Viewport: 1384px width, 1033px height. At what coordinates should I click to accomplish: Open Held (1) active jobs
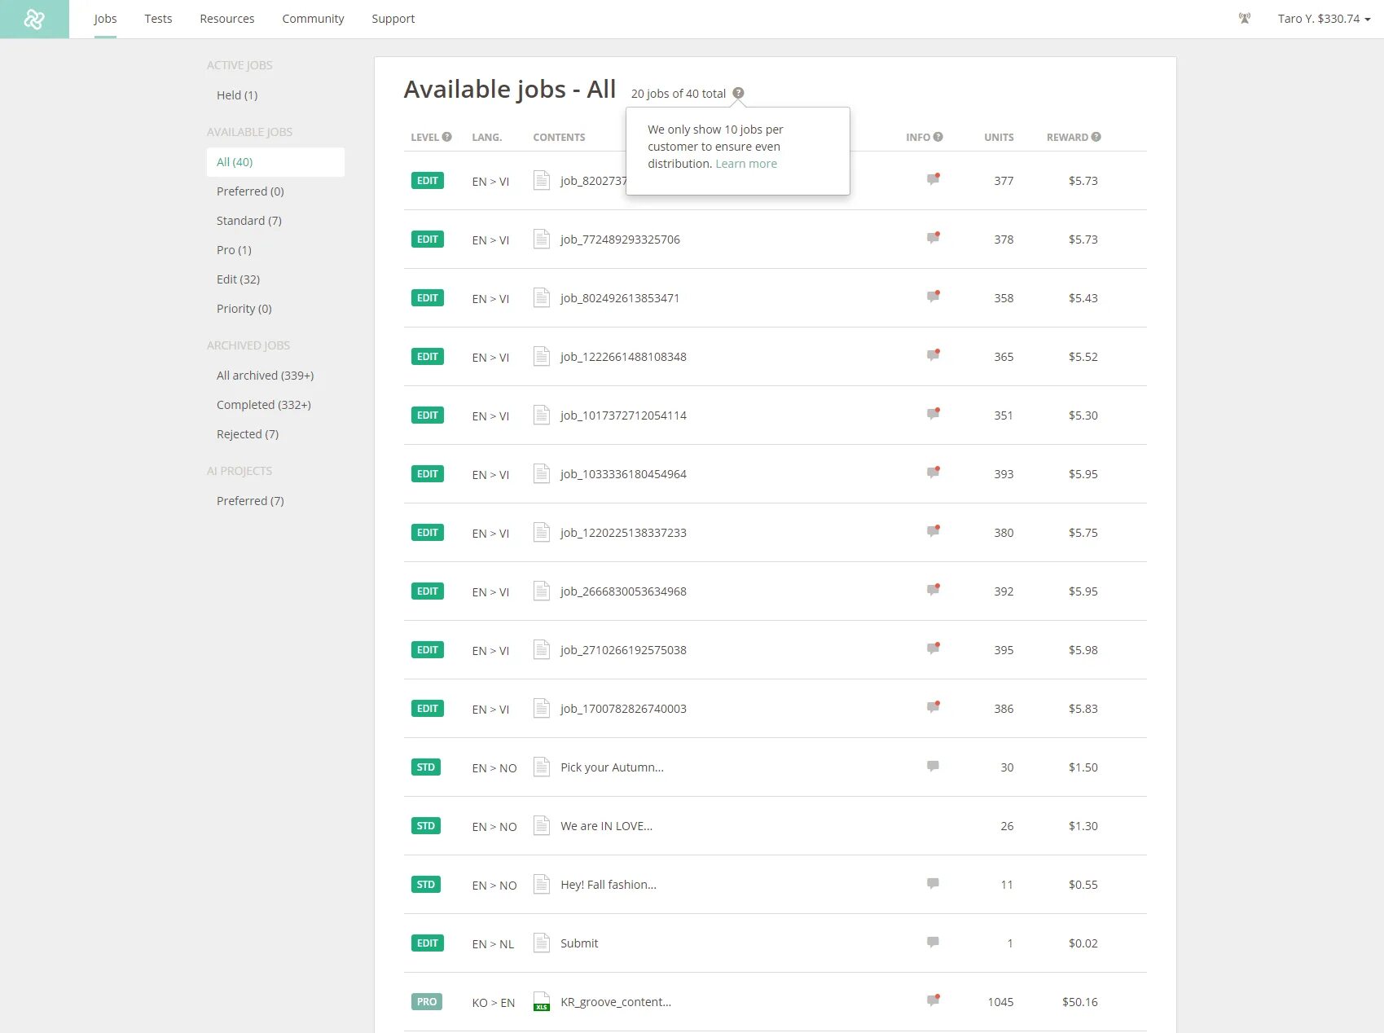[x=236, y=95]
